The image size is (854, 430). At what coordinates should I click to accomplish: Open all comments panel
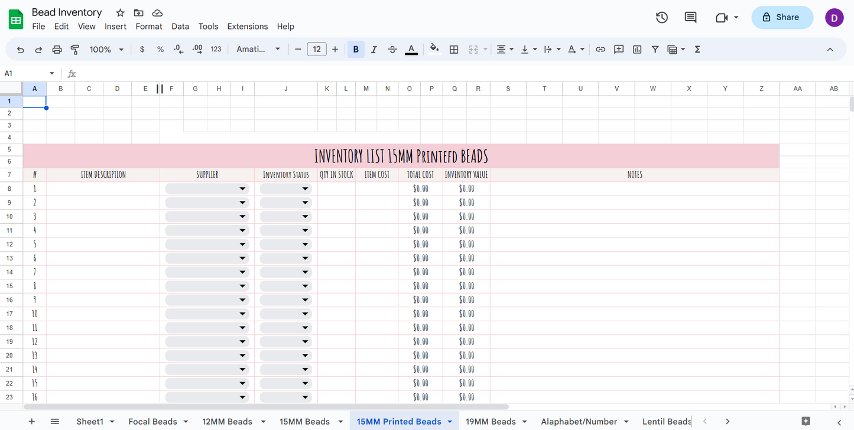(x=690, y=18)
